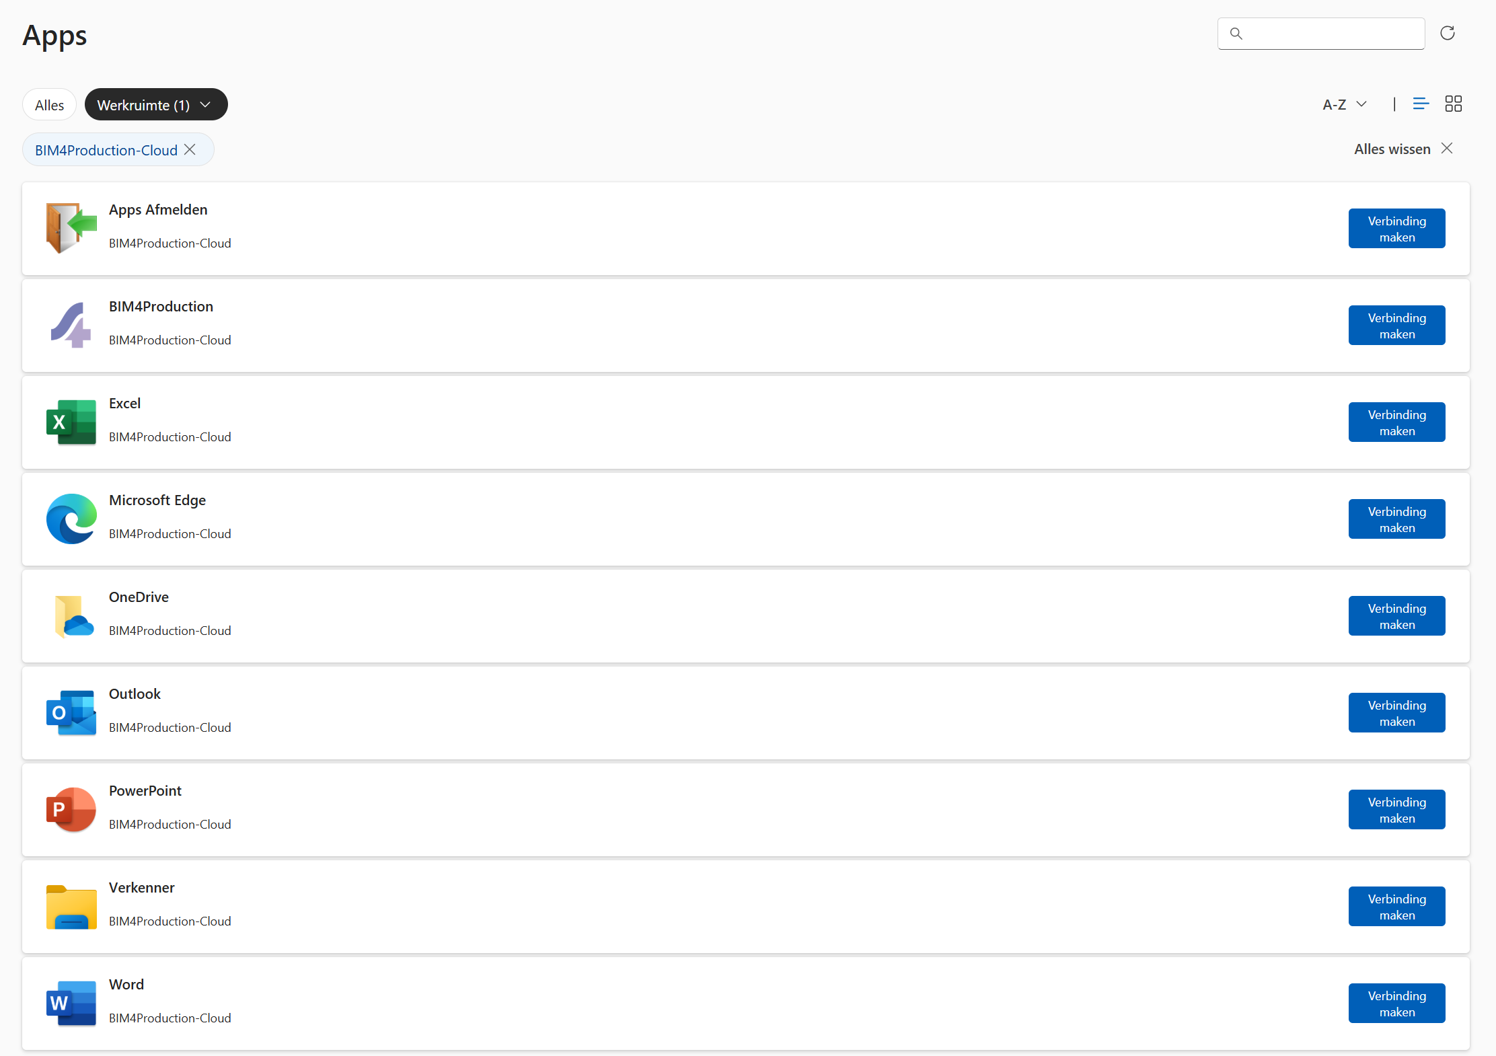This screenshot has height=1056, width=1496.
Task: Switch to list view layout
Action: 1421,104
